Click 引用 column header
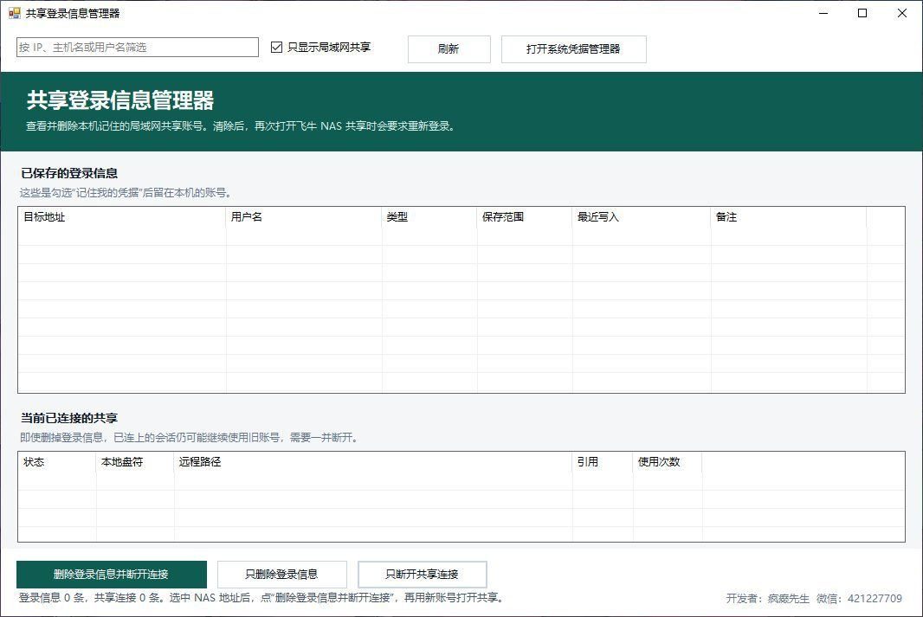923x617 pixels. pos(603,462)
